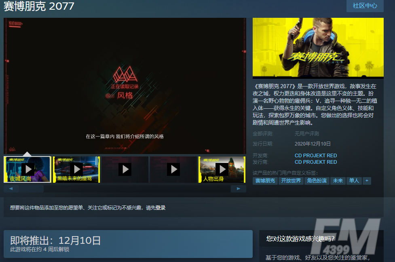Open developer link CD PROJEKT RED
Image resolution: width=395 pixels, height=262 pixels.
click(x=316, y=155)
